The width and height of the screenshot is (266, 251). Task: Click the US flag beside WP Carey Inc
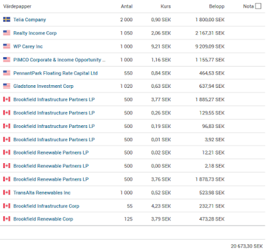7,46
